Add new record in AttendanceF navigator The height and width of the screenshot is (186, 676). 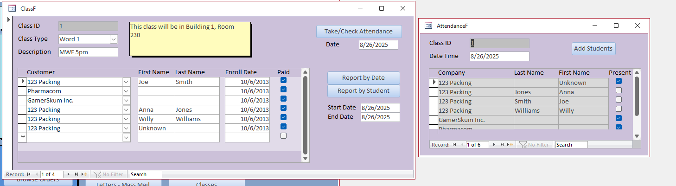coord(510,145)
